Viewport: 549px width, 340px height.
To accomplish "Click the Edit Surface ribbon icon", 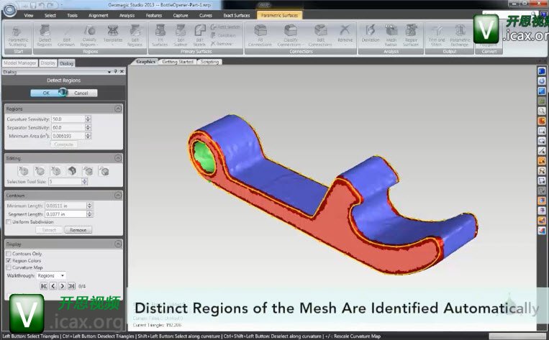I will coord(181,36).
